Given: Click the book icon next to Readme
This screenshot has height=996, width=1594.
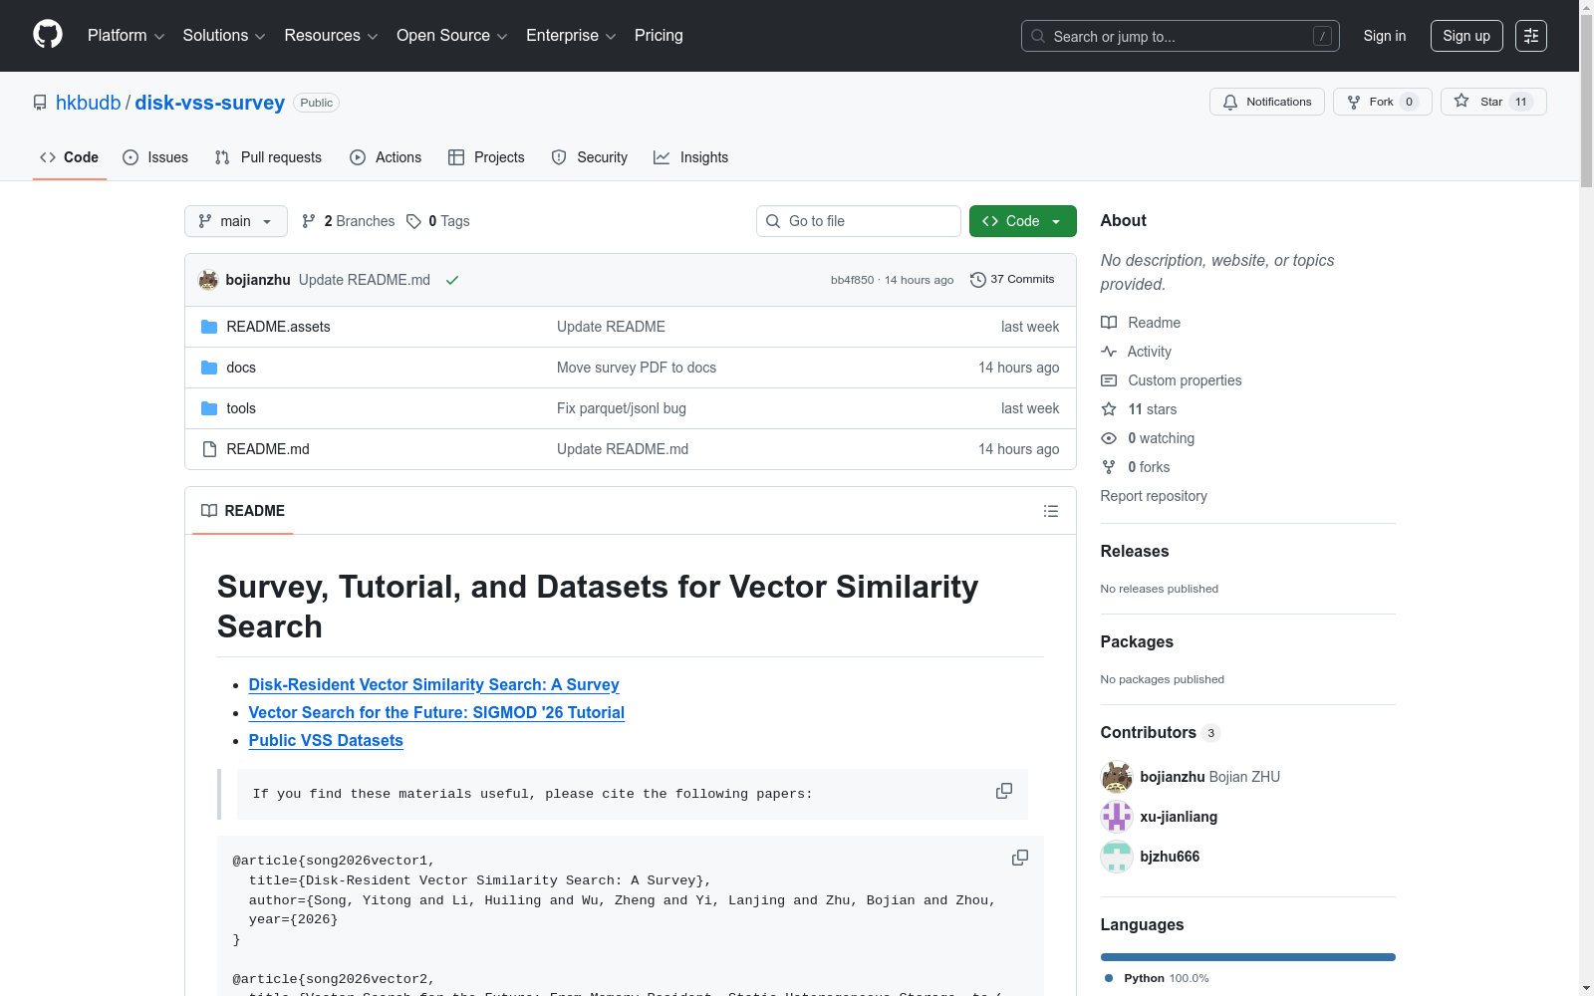Looking at the screenshot, I should (1109, 323).
